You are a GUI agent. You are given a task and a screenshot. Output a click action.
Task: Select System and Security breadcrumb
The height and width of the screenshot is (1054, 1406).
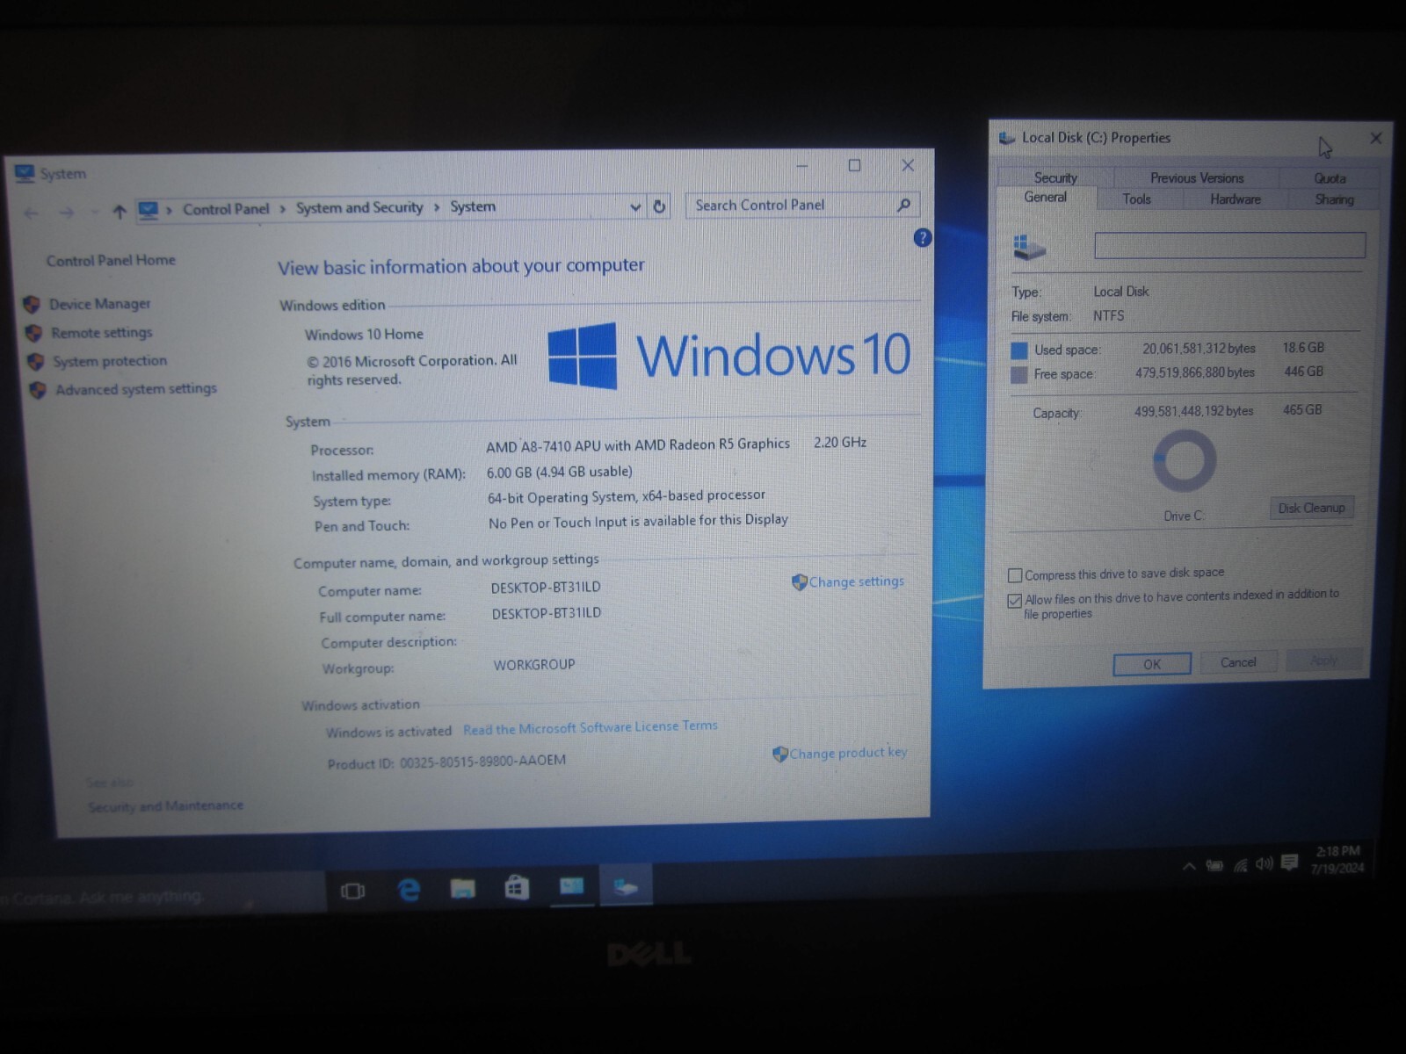[x=359, y=207]
